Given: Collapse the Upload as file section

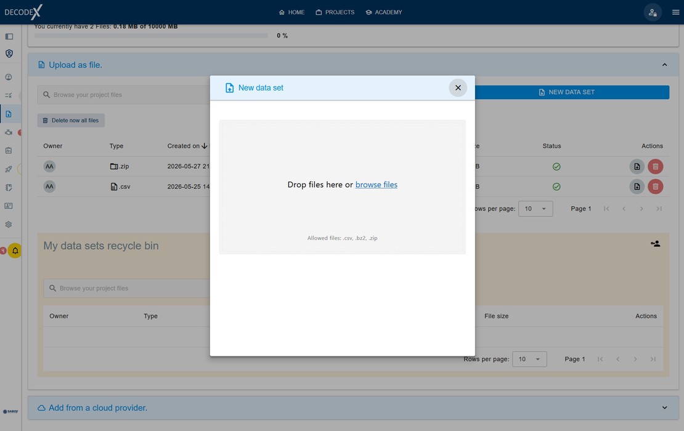Looking at the screenshot, I should [664, 65].
